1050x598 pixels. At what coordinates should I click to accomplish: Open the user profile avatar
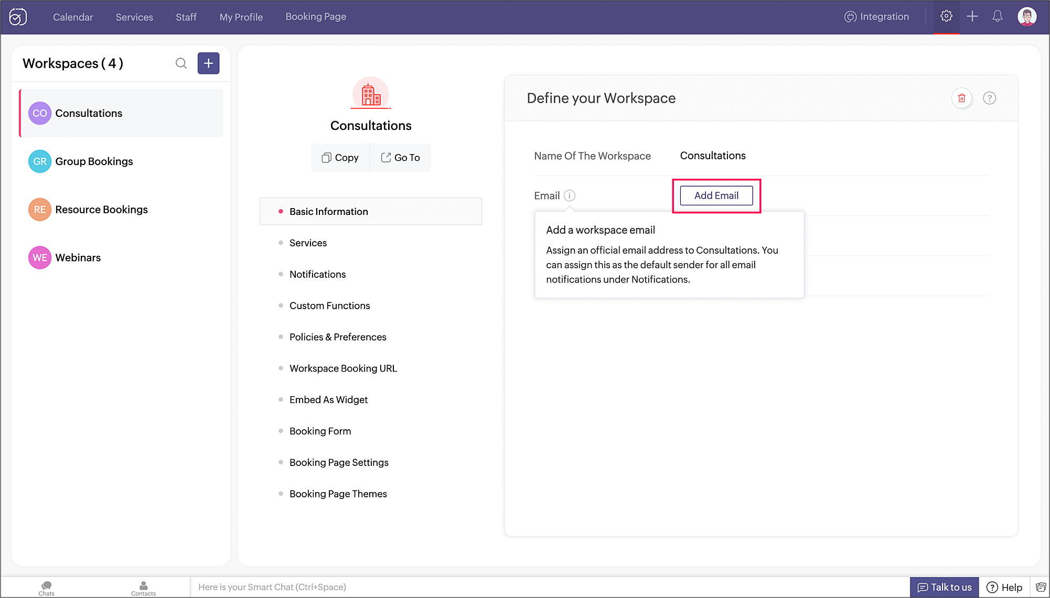pos(1027,16)
